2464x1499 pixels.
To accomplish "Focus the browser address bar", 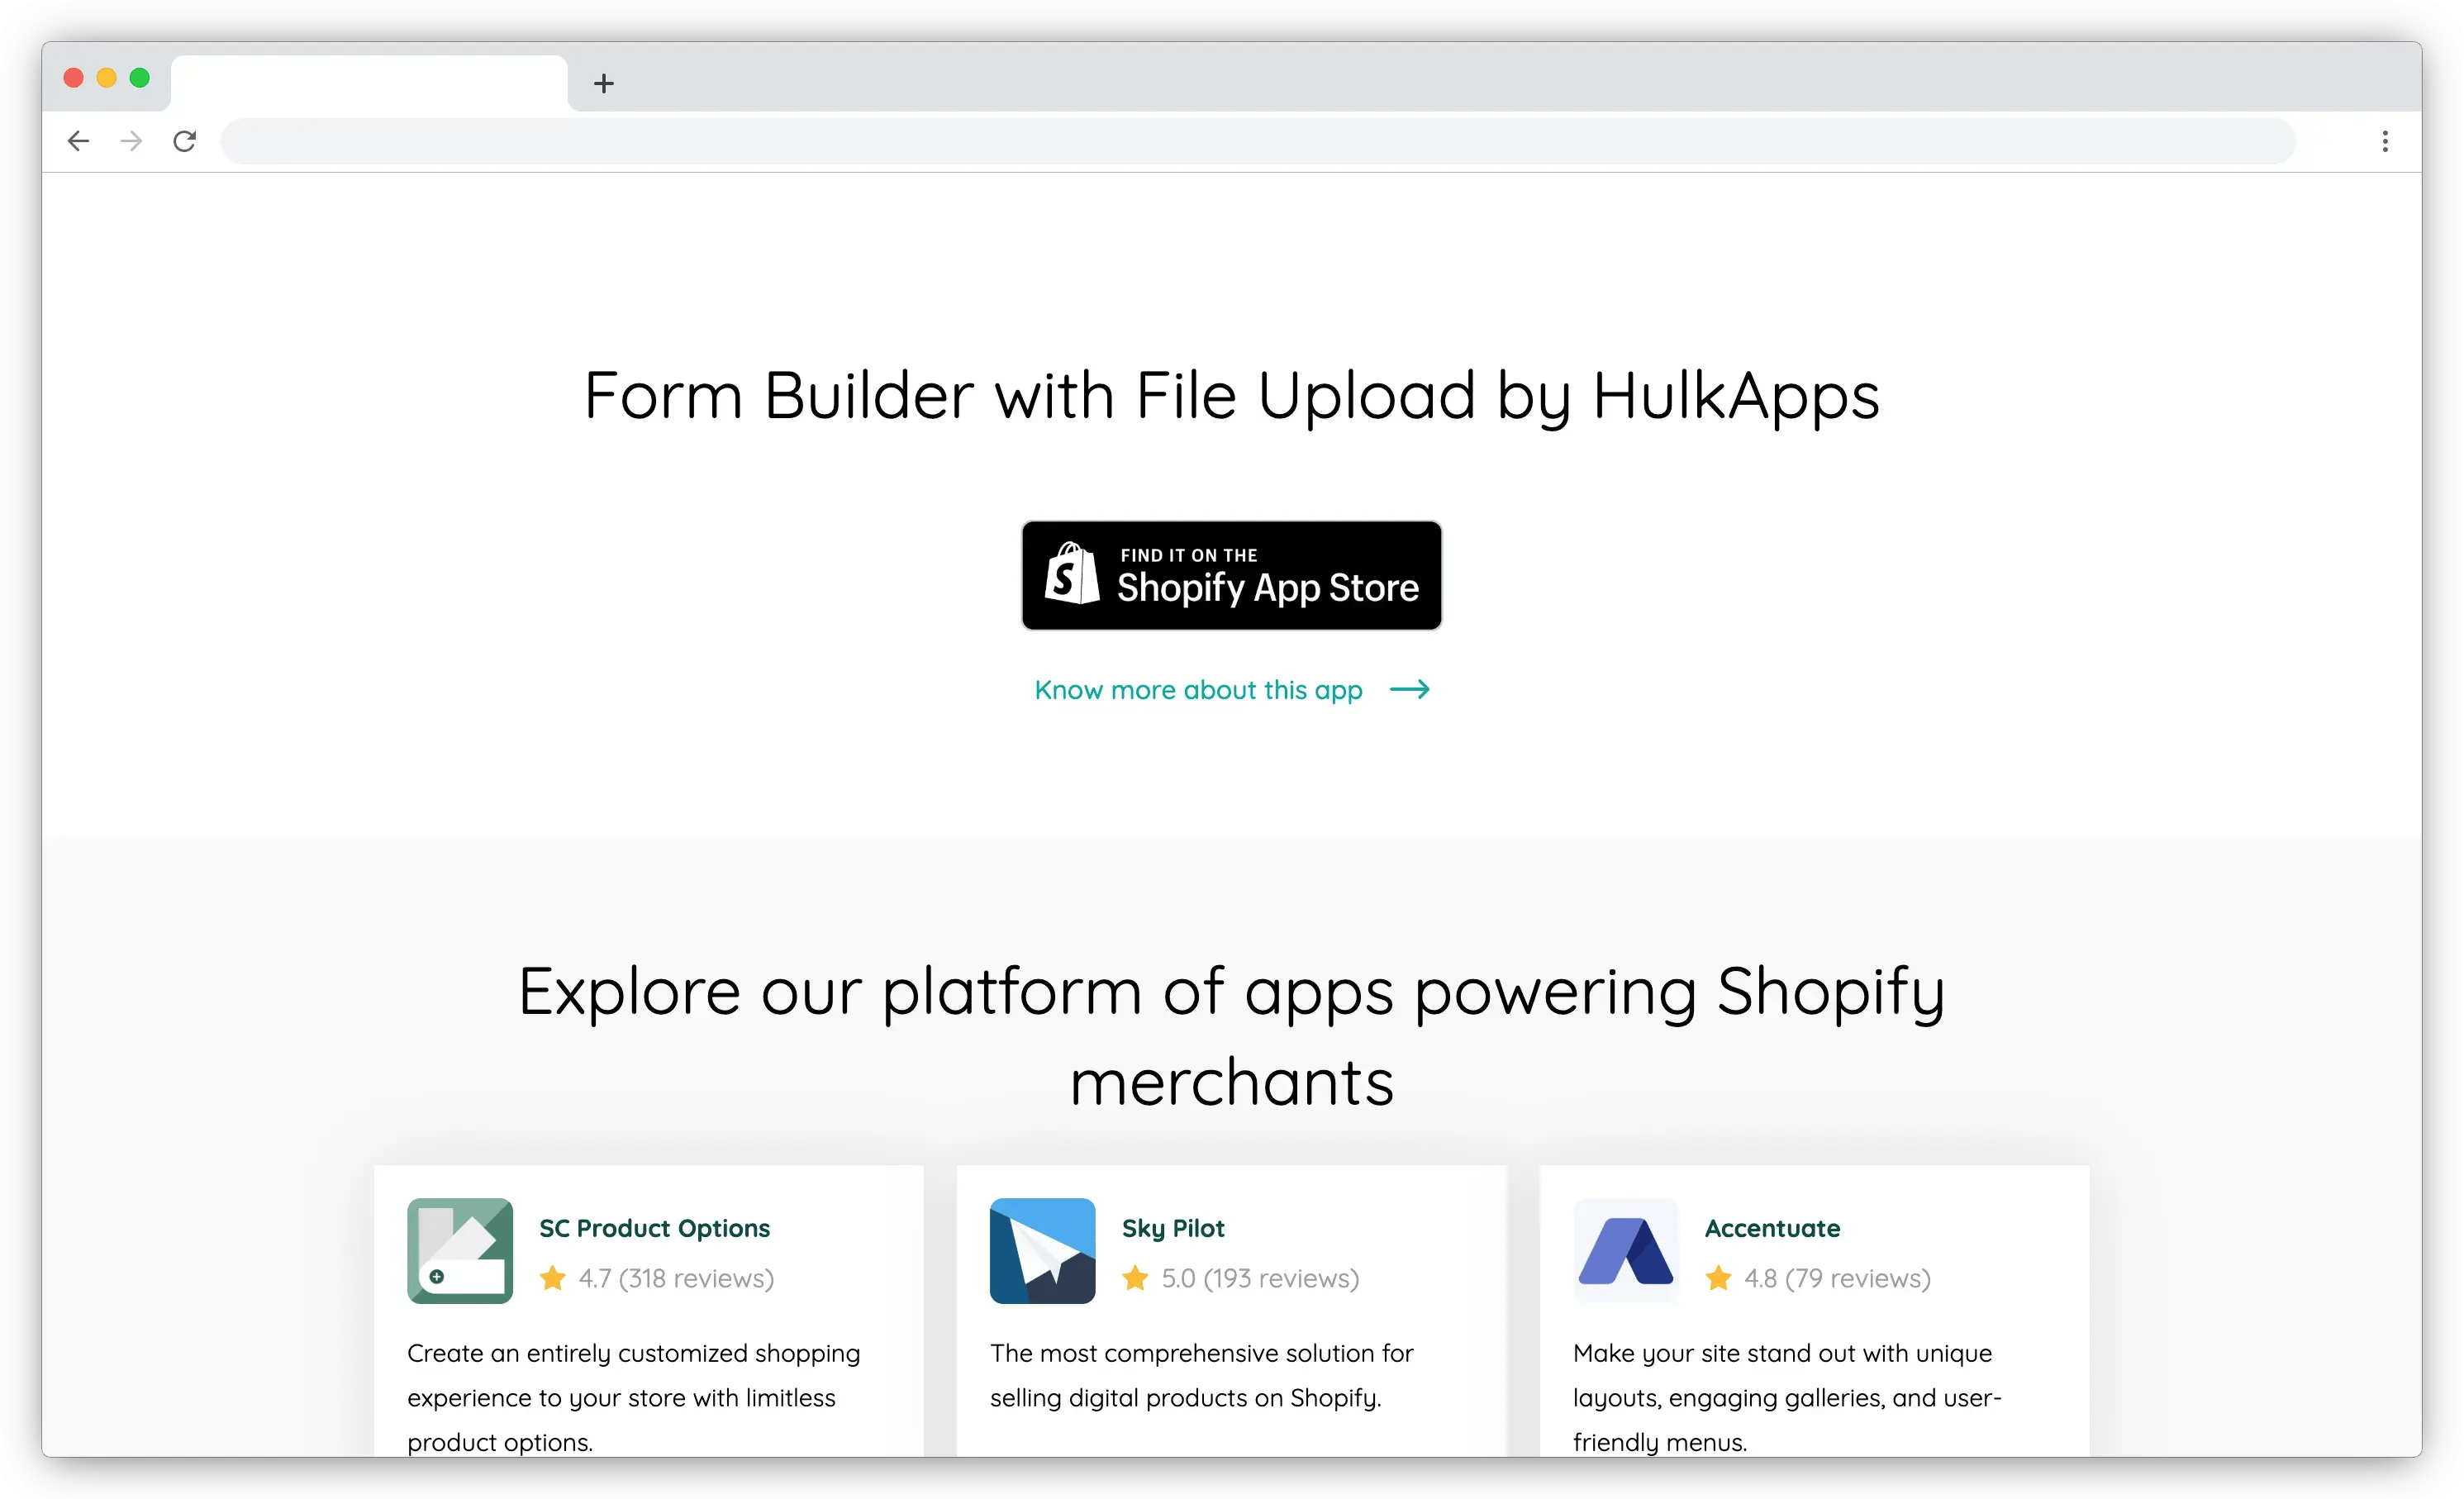I will click(1257, 141).
